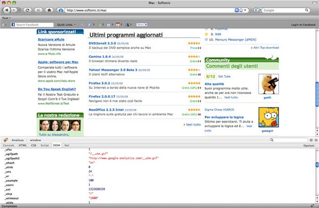The image size is (319, 208).
Task: Open Facebook messages envelope icon
Action: pyautogui.click(x=110, y=25)
